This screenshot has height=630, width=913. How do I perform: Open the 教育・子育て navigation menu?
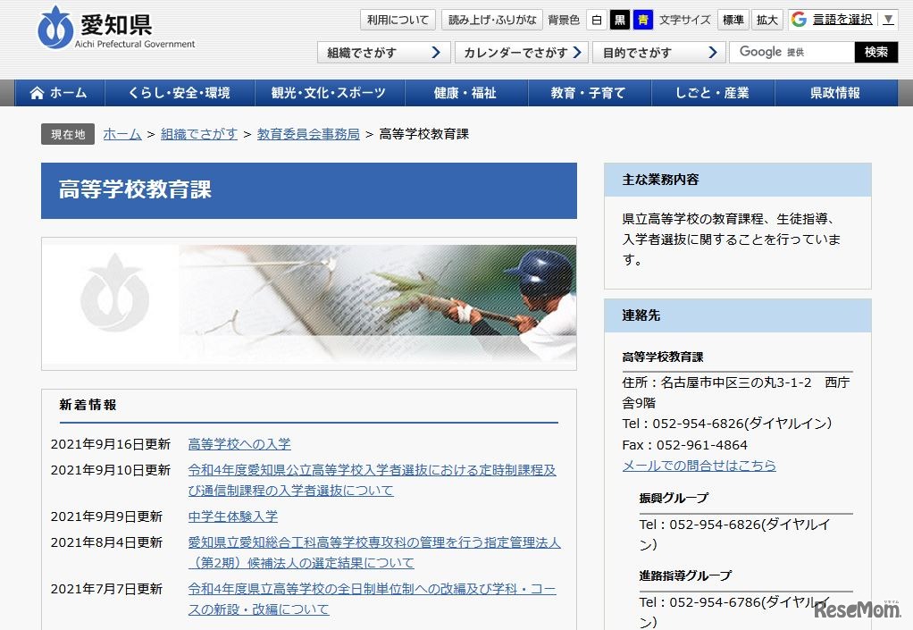[x=590, y=92]
